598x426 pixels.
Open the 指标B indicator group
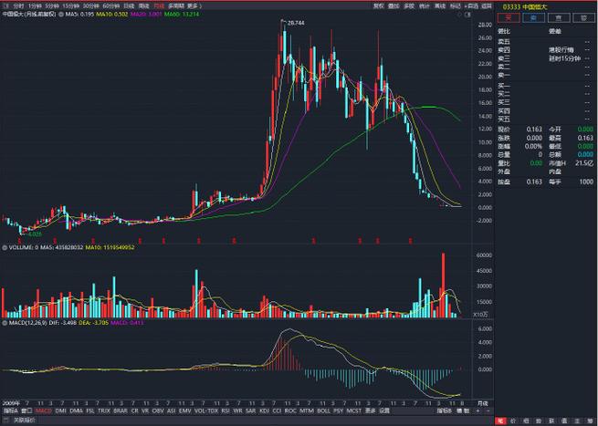pos(445,410)
